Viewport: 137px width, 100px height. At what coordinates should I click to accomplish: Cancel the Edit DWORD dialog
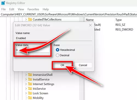click(x=83, y=65)
